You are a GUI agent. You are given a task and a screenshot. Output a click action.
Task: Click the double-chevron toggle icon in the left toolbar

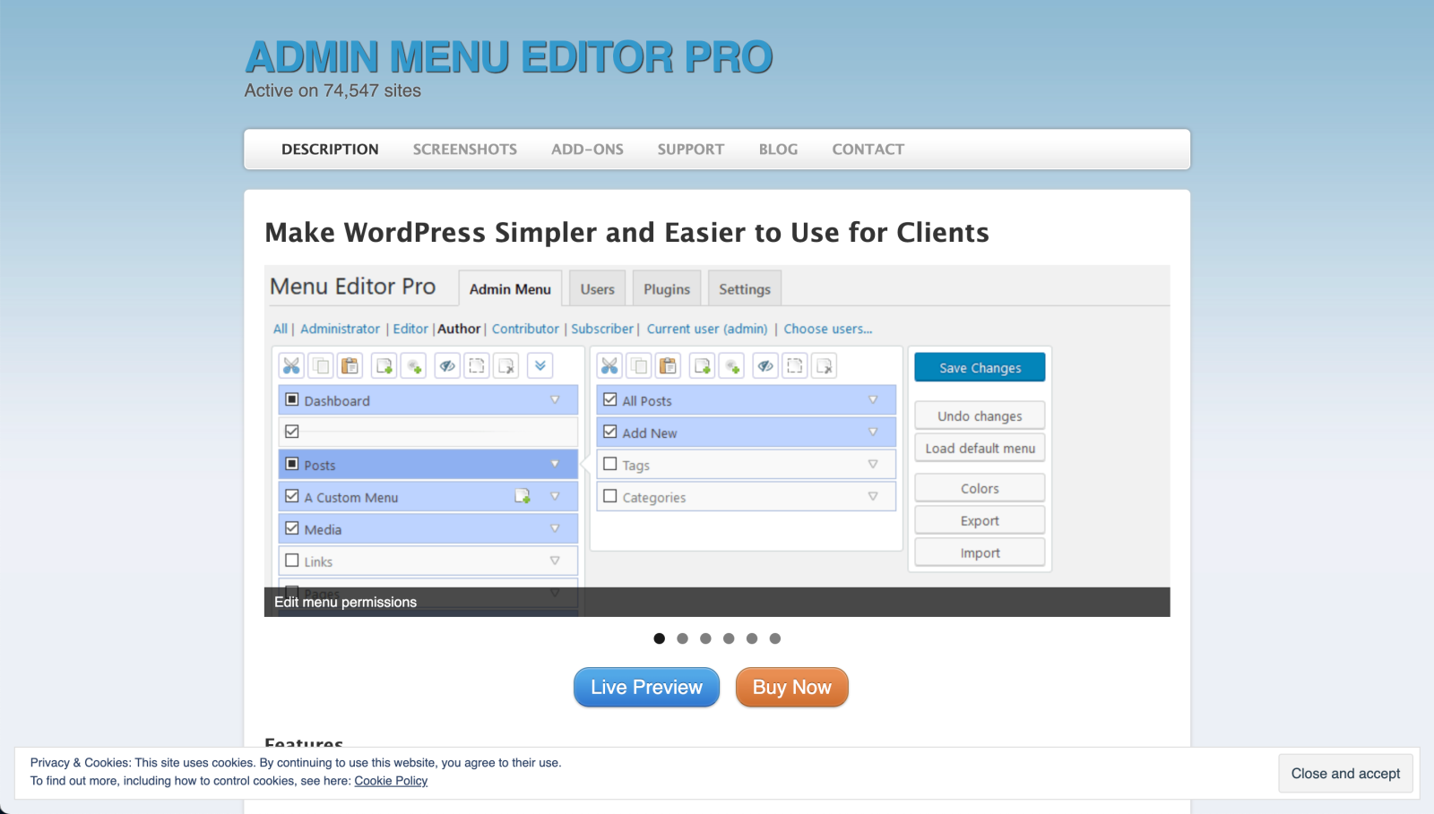pos(540,365)
